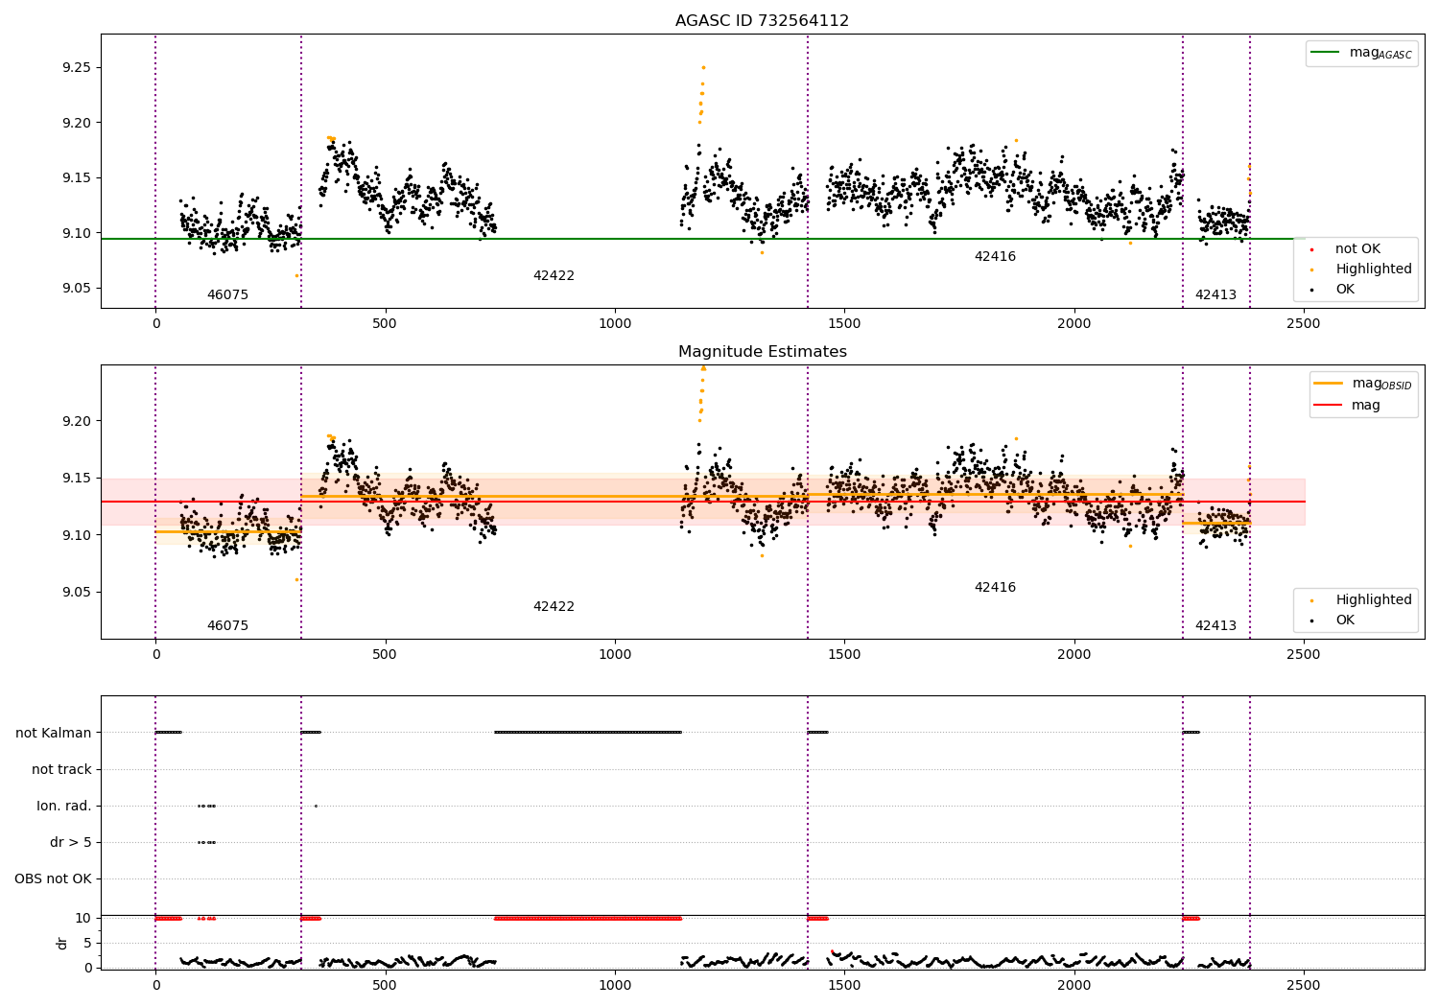Click obsid label 42422 in top panel
1439x1007 pixels.
tap(554, 276)
